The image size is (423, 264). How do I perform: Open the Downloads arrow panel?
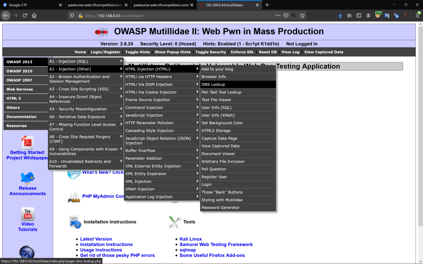click(340, 15)
